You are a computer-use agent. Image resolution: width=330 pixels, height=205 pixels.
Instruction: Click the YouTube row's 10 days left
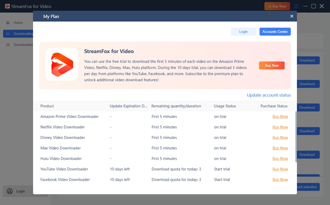click(120, 169)
